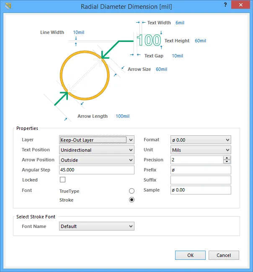Expand the Text Position Unidirectional dropdown
This screenshot has width=253, height=272.
tap(97, 150)
